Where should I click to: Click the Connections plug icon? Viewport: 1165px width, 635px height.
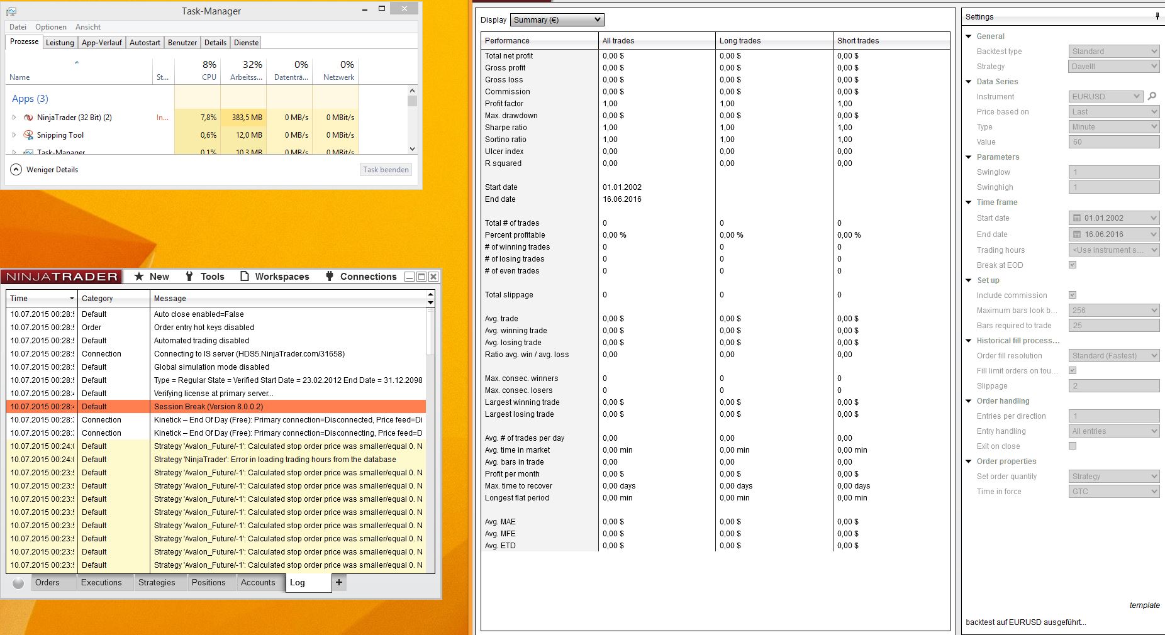(330, 277)
